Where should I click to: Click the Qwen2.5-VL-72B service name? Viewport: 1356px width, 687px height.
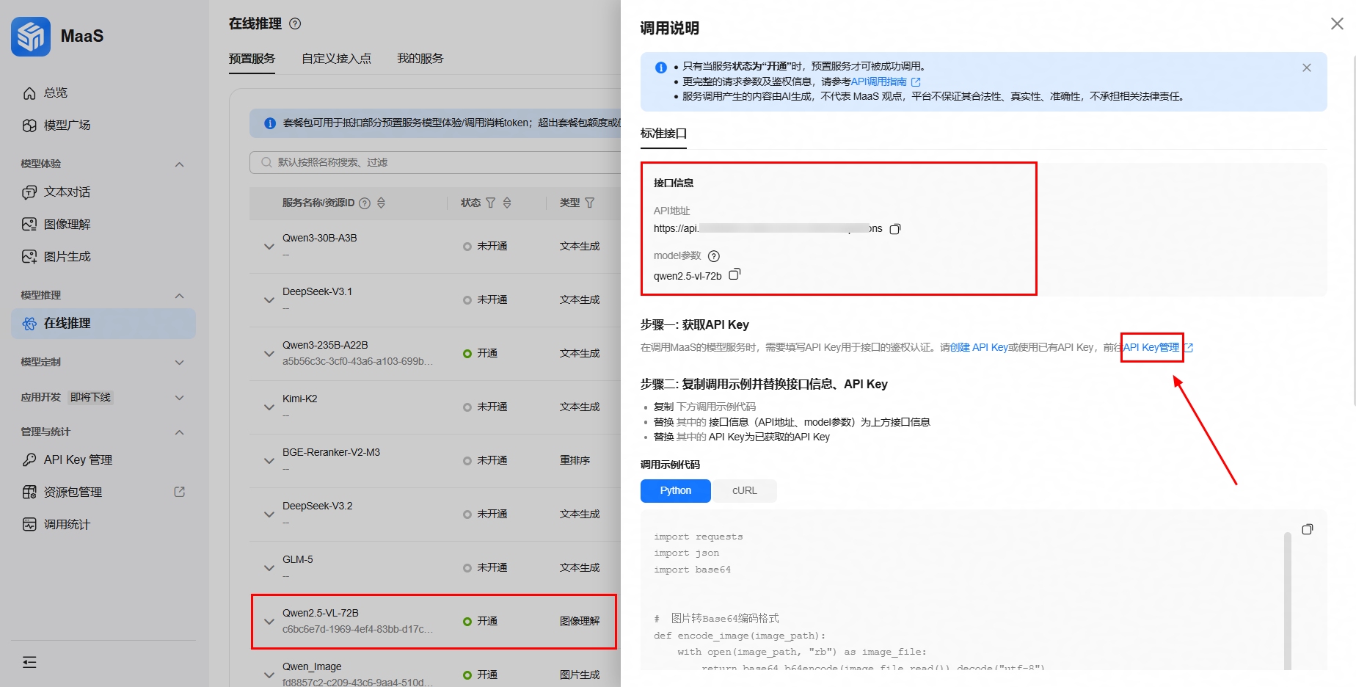[321, 613]
